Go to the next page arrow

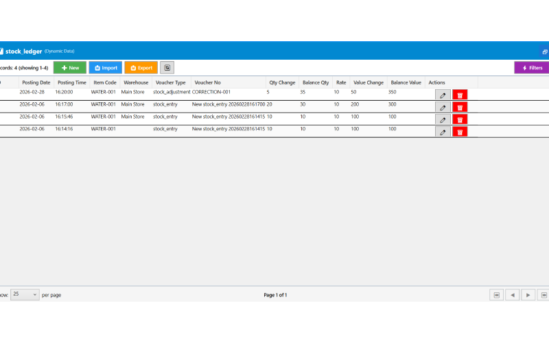coord(528,295)
